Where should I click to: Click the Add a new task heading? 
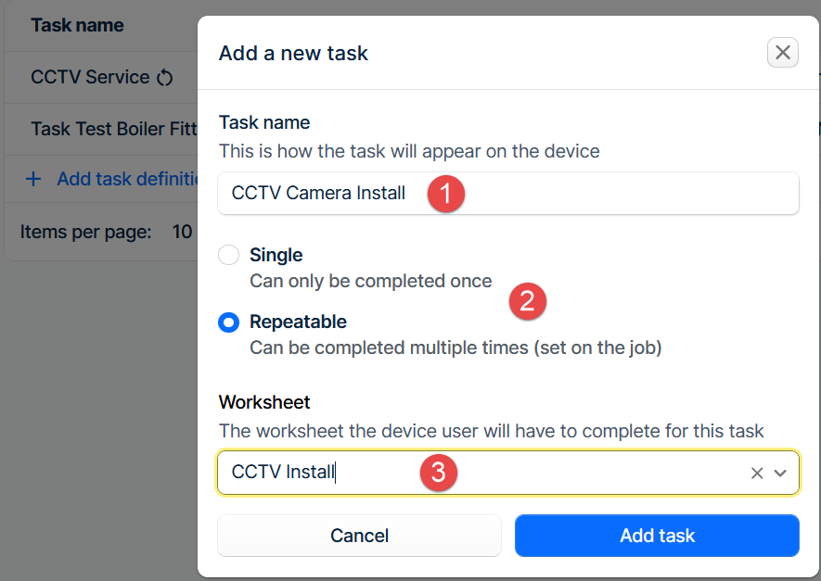point(293,54)
